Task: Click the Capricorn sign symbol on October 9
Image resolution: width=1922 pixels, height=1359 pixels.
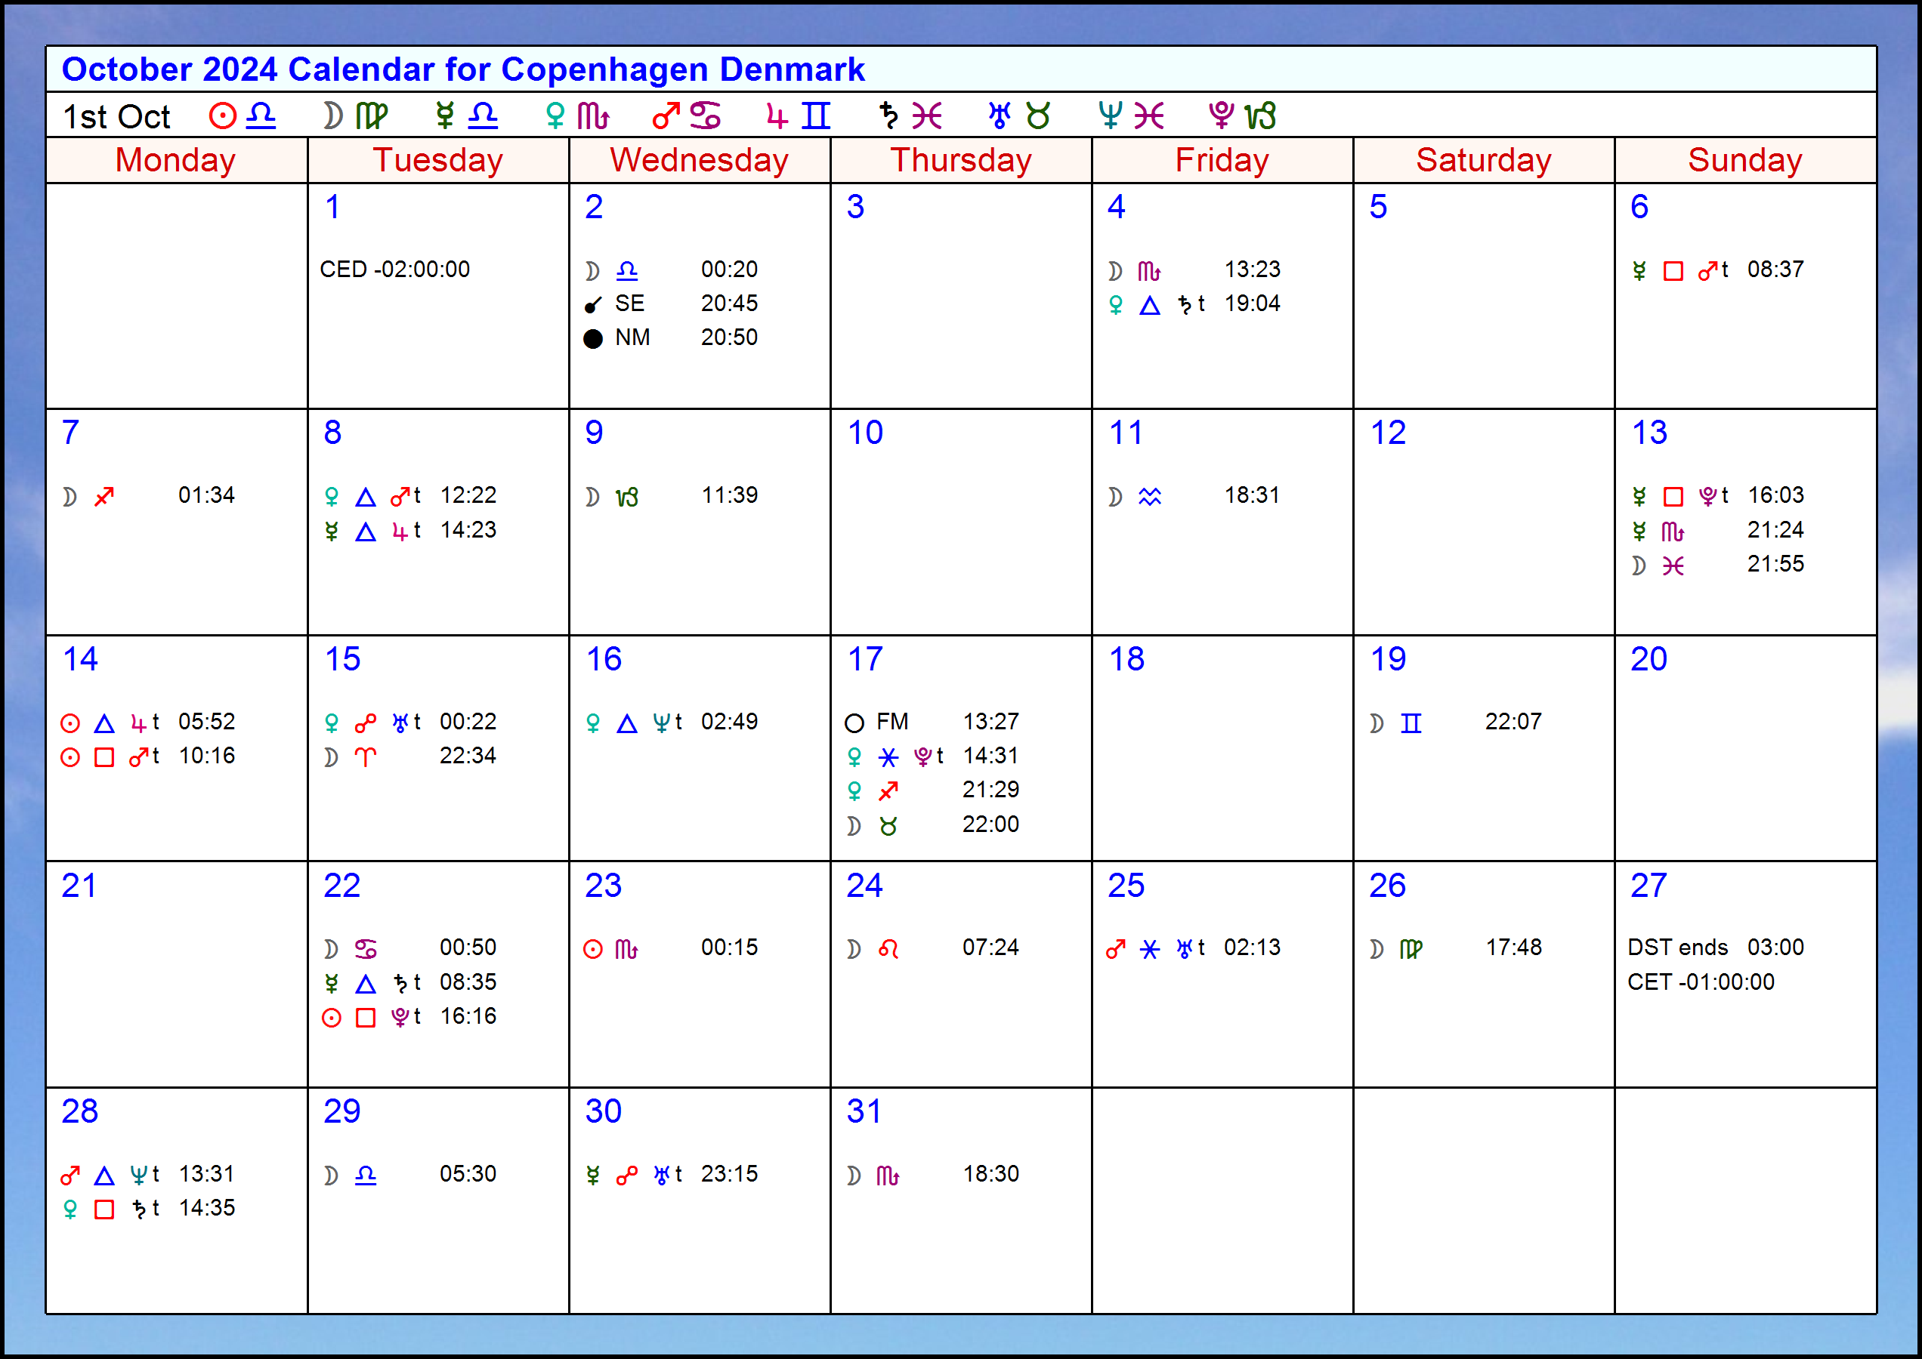Action: 627,497
